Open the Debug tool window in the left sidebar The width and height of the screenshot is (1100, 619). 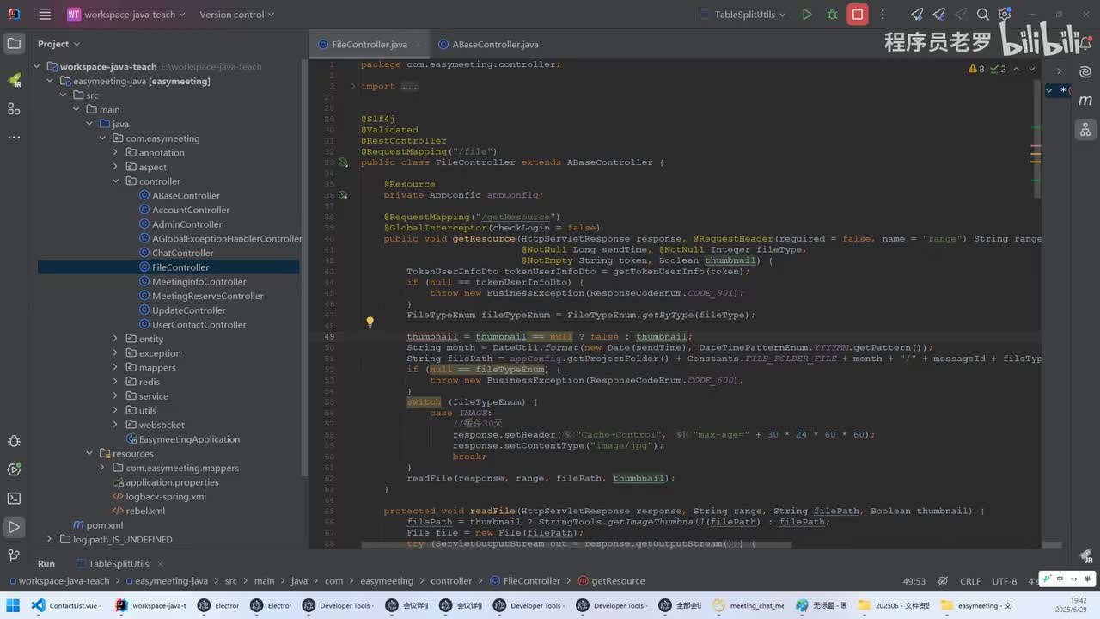[x=14, y=441]
